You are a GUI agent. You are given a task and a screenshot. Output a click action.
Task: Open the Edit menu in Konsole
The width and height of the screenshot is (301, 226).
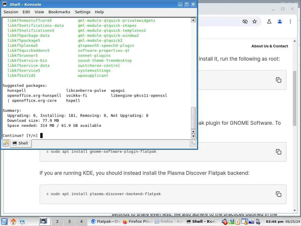click(x=26, y=12)
